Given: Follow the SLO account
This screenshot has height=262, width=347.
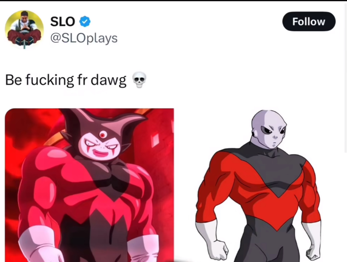Looking at the screenshot, I should tap(309, 22).
